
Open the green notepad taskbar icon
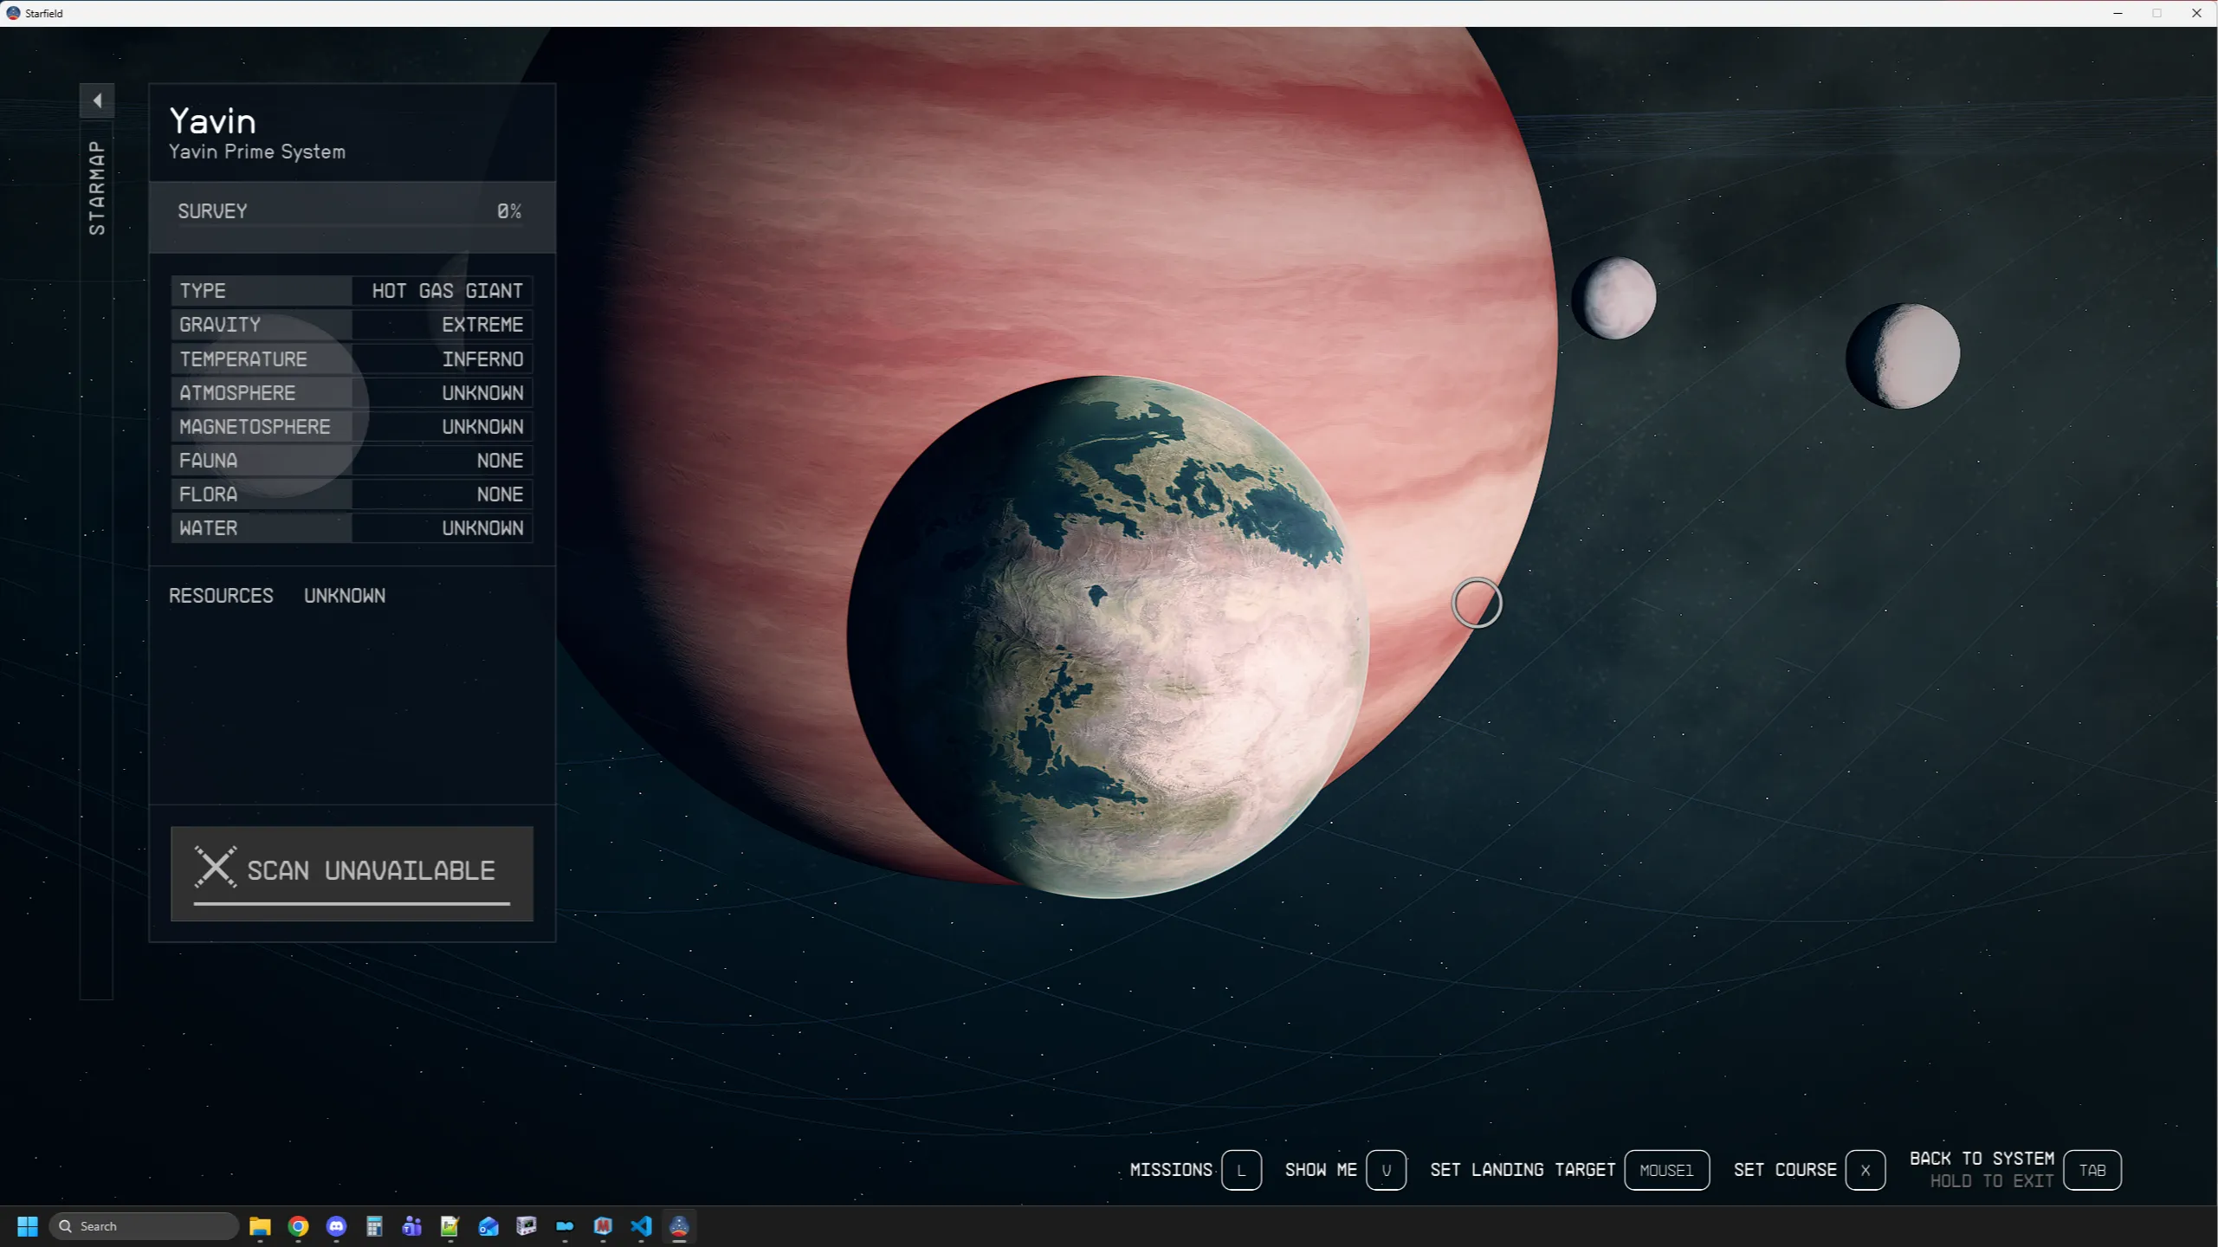click(x=450, y=1226)
